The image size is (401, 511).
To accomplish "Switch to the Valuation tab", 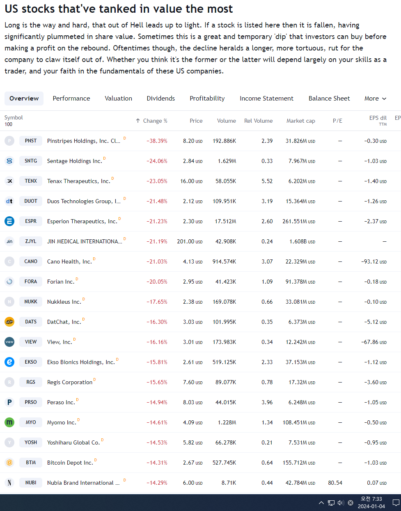I will pos(119,99).
